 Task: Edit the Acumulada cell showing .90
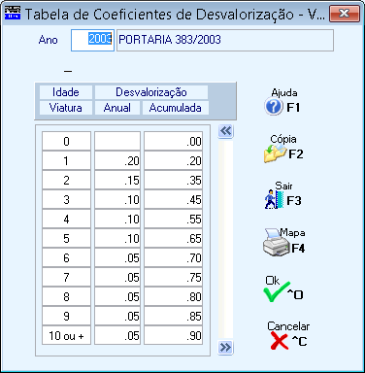[x=174, y=335]
